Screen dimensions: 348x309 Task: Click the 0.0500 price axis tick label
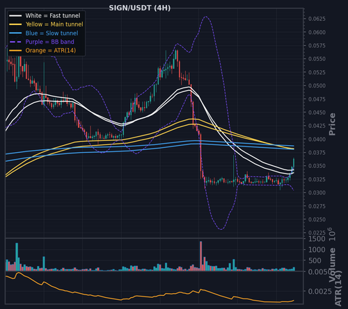317,85
